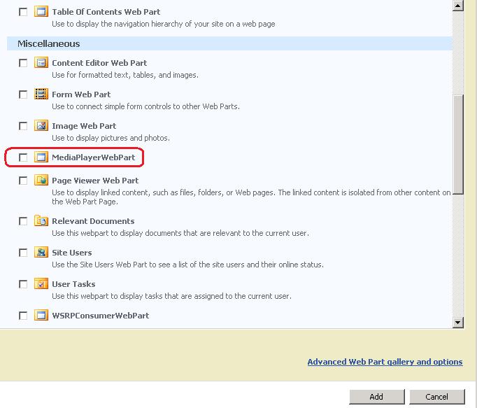The height and width of the screenshot is (408, 477).
Task: Click the MediaPlayerWebPart title text
Action: click(x=94, y=157)
